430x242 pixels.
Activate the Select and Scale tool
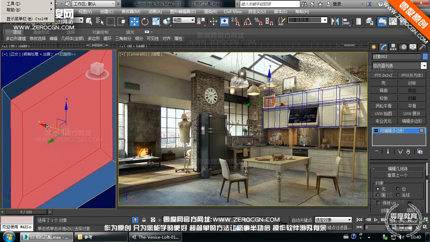156,22
